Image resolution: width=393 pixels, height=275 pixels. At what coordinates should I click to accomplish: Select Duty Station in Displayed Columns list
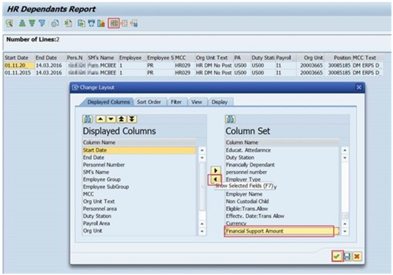139,216
